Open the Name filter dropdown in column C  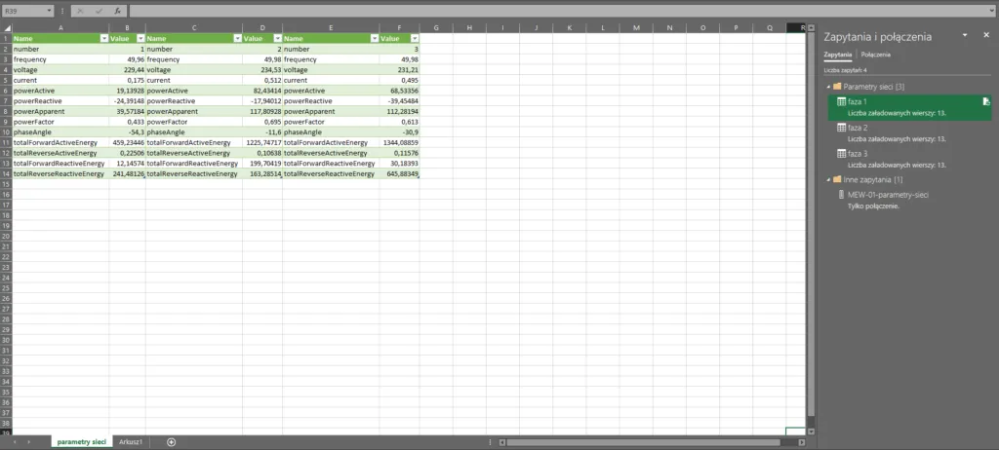pos(238,38)
